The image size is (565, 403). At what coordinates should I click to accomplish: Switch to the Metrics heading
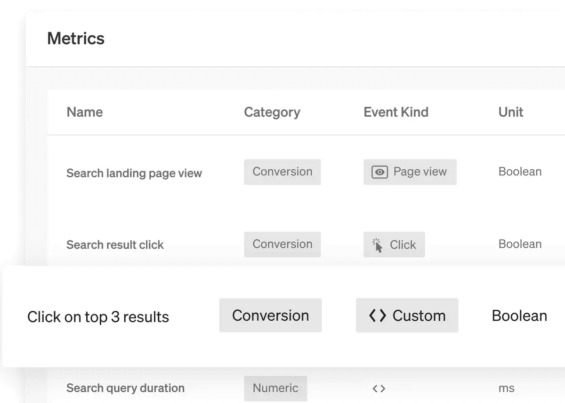[x=76, y=39]
